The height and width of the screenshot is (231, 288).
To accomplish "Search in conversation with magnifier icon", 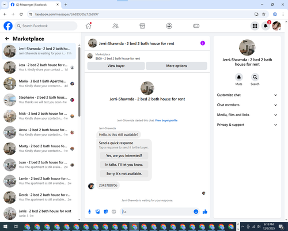I will click(255, 77).
